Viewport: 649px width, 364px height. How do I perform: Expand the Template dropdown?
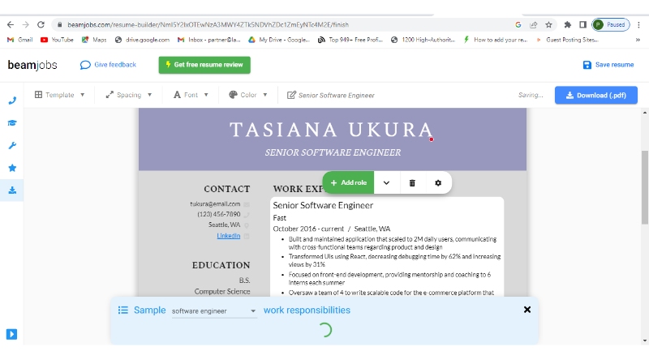[60, 95]
